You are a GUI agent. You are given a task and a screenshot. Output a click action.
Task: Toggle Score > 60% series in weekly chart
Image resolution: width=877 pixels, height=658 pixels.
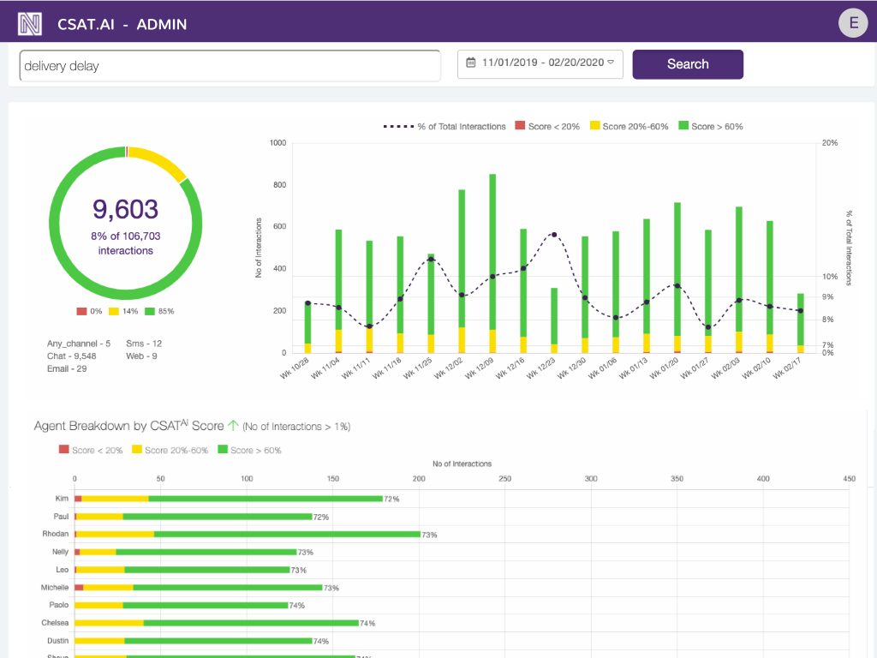[711, 127]
